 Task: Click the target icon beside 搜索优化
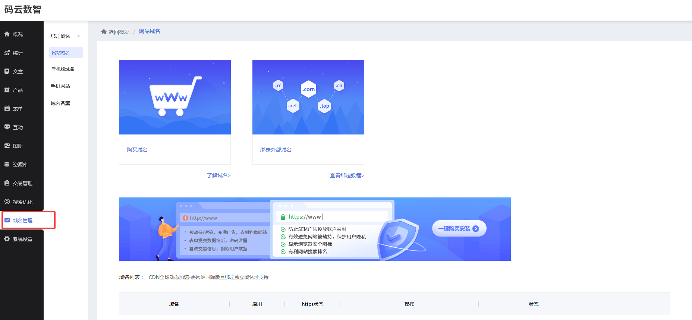tap(7, 202)
